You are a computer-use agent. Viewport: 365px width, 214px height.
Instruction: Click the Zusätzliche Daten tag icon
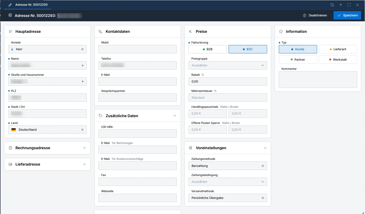(x=100, y=116)
